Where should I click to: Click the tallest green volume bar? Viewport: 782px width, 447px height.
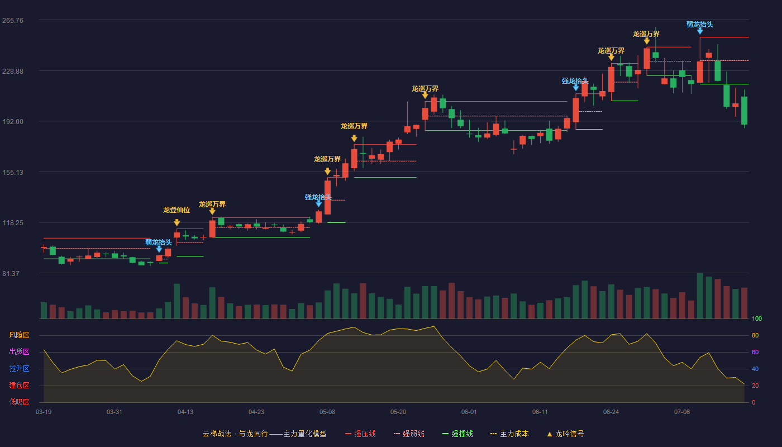[x=700, y=296]
